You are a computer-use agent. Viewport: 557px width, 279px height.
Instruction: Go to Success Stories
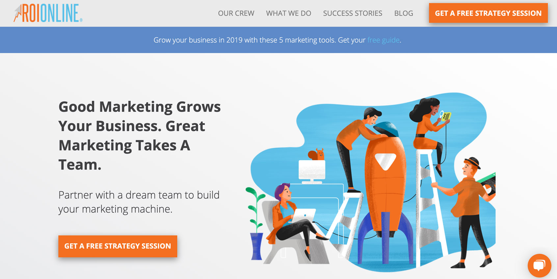pyautogui.click(x=353, y=13)
